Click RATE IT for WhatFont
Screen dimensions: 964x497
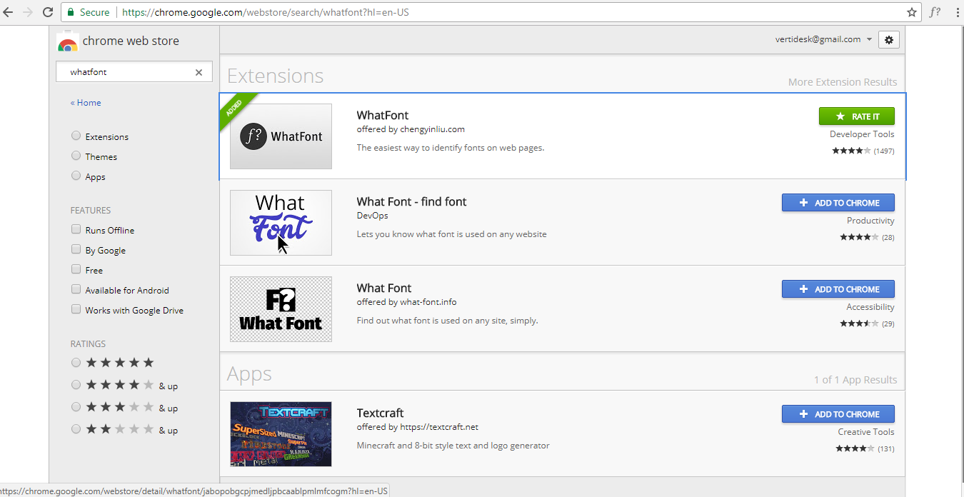pyautogui.click(x=856, y=116)
